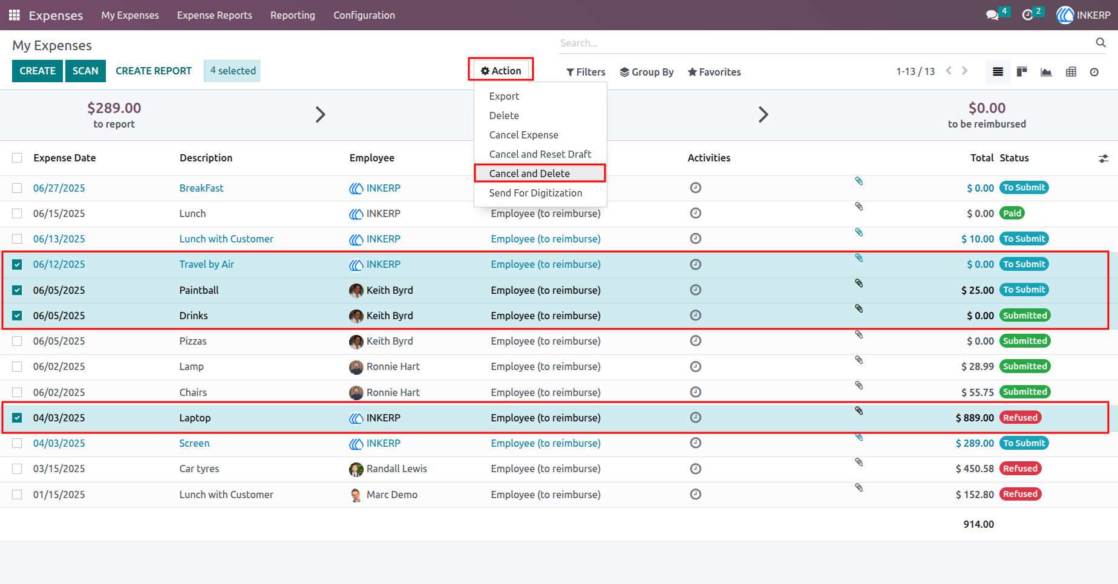The width and height of the screenshot is (1118, 584).
Task: Switch to activity view
Action: coord(1094,72)
